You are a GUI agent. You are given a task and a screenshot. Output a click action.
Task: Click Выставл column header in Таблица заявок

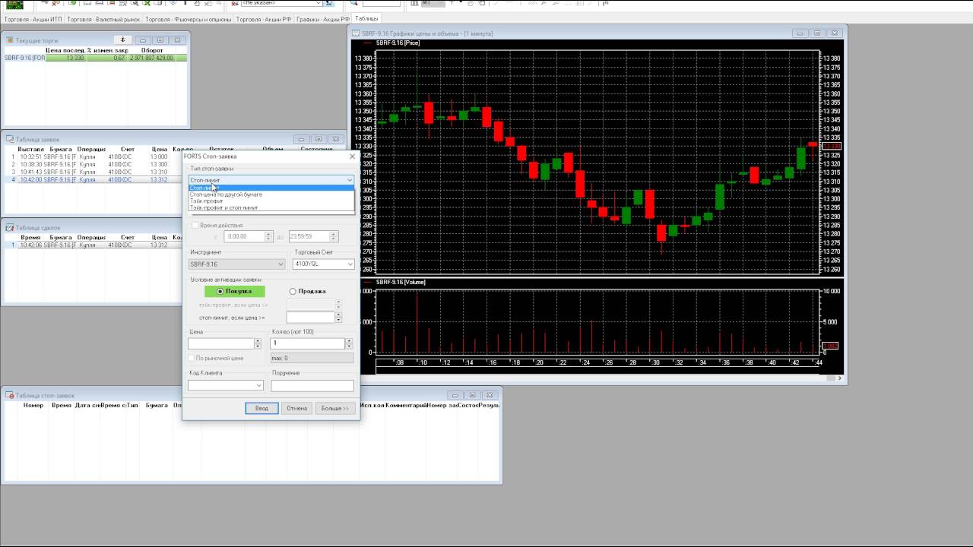(31, 149)
